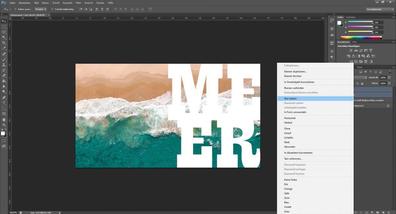Screen dimensions: 396x214
Task: Select the Pen tool
Action: click(4, 98)
